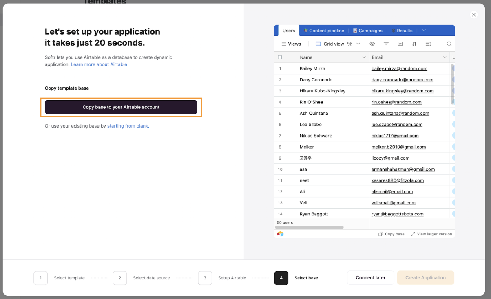This screenshot has width=491, height=299.
Task: Open email dany.coronado@random.com
Action: (x=402, y=80)
